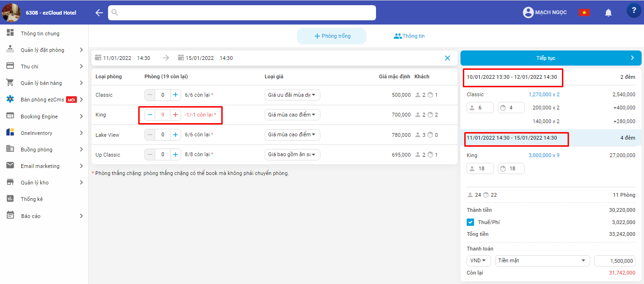Toggle the Thuế/Phí checkbox
Screen dimensions: 644x284
(x=470, y=222)
